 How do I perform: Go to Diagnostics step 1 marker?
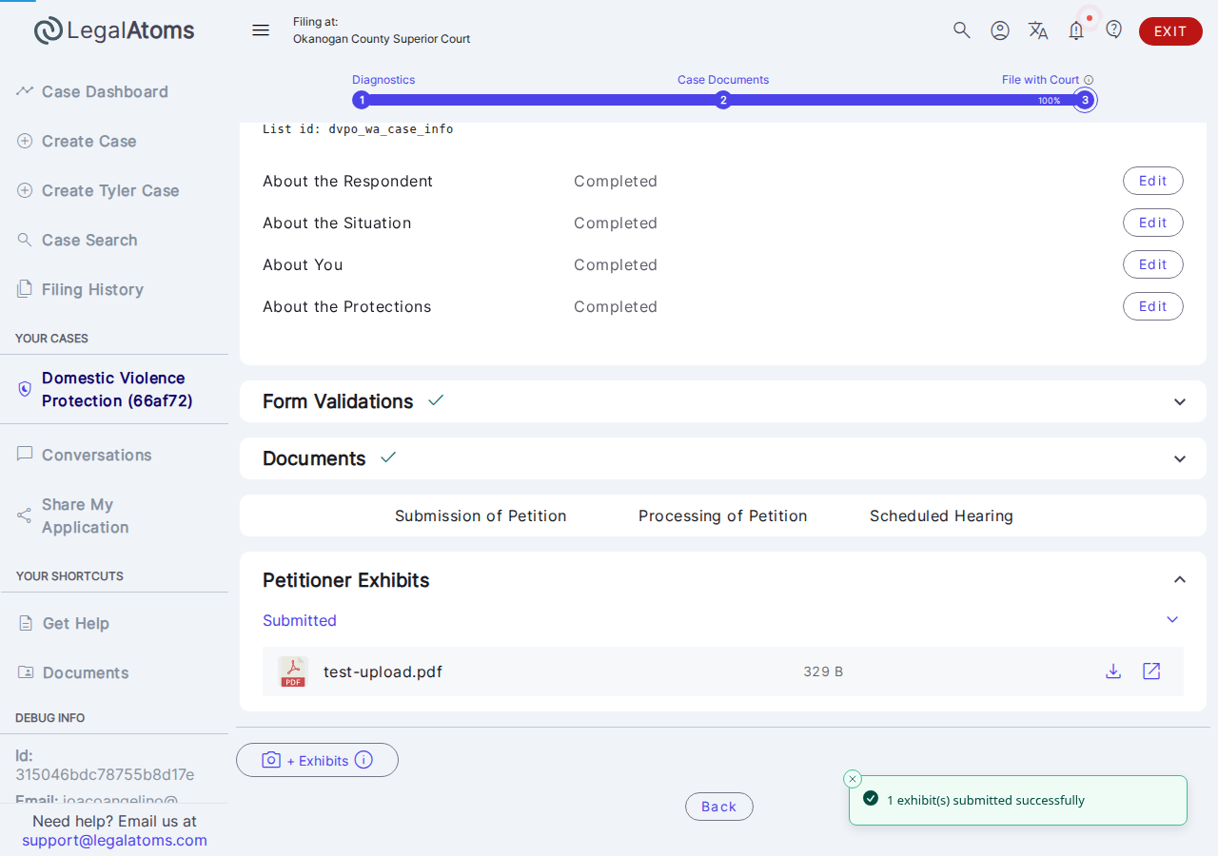pos(362,100)
